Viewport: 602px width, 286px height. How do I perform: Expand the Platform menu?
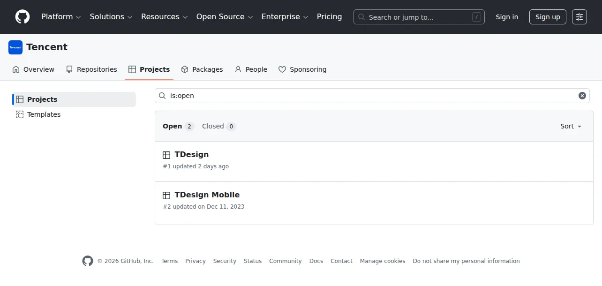click(61, 17)
